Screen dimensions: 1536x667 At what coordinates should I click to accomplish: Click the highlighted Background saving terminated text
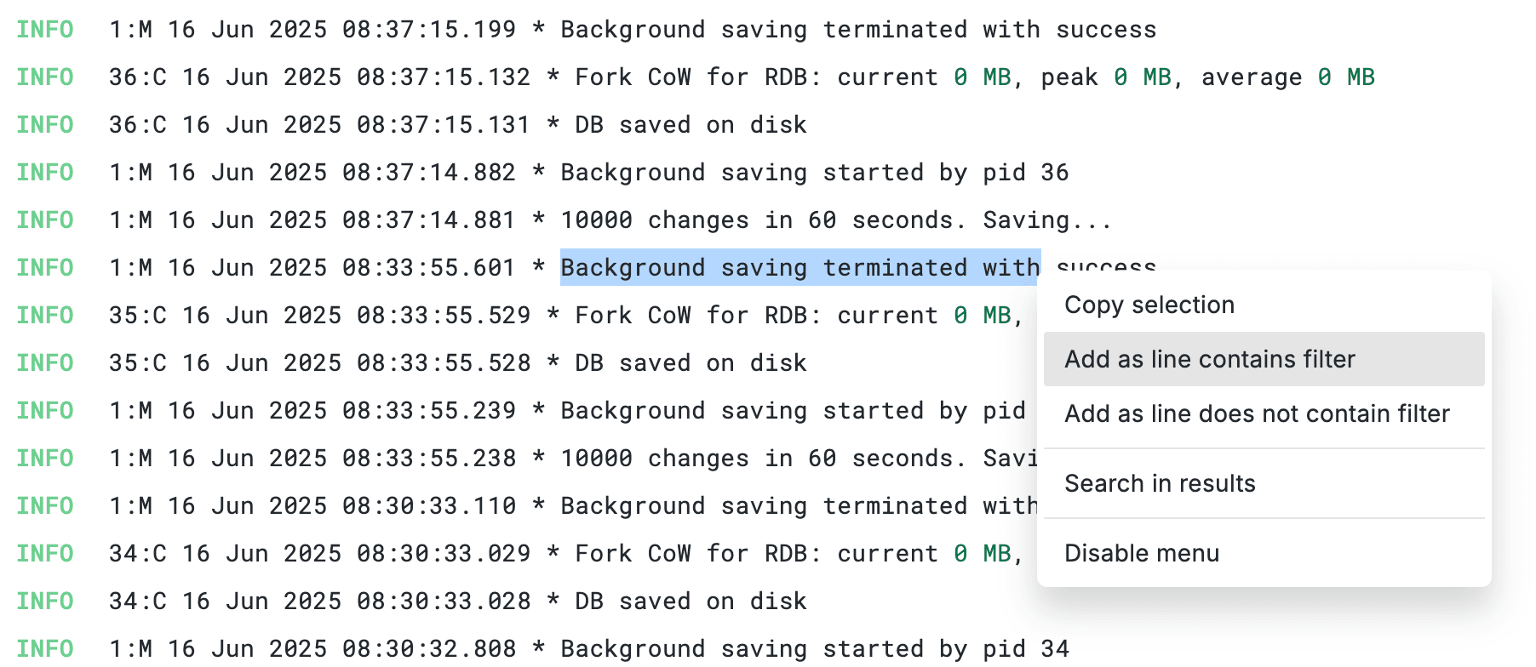[799, 267]
